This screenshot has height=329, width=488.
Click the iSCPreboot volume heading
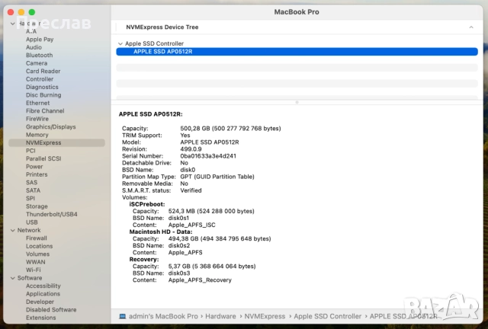coord(147,204)
